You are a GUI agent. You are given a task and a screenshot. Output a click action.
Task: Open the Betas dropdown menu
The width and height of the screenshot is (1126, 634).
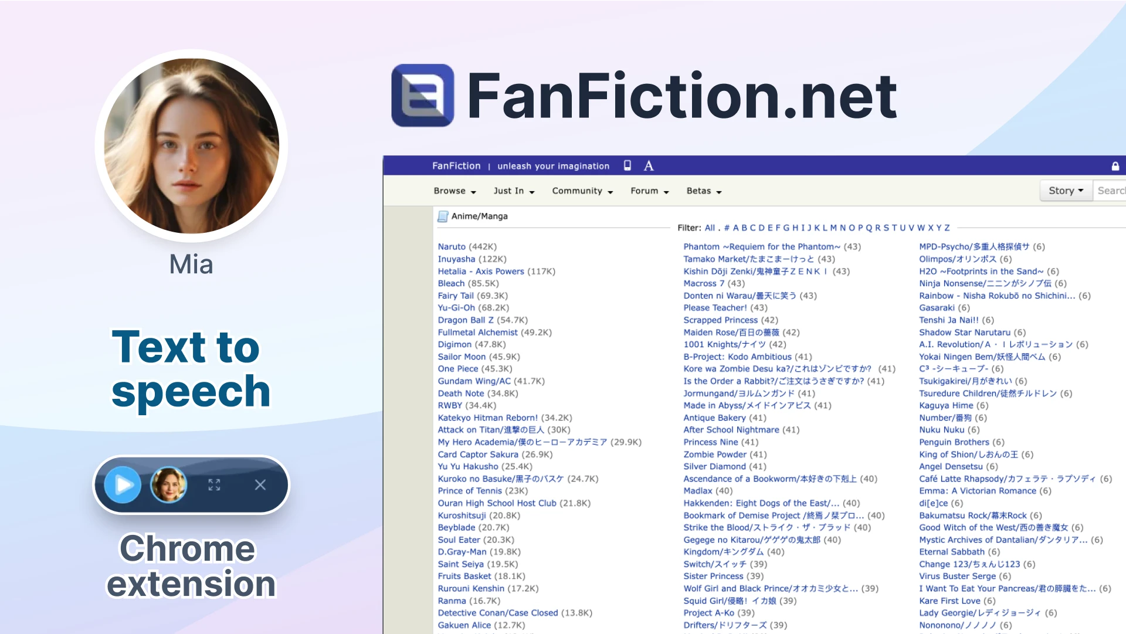[x=704, y=191]
